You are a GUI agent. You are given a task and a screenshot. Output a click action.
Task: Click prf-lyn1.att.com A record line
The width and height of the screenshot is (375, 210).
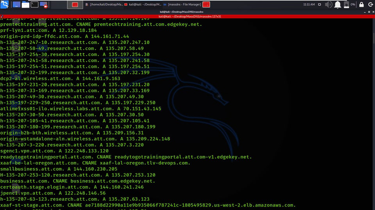(x=48, y=30)
